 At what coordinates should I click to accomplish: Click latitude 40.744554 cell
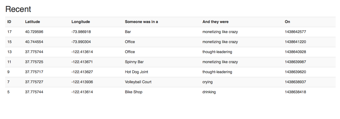[34, 42]
